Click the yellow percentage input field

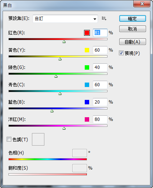(x=100, y=50)
